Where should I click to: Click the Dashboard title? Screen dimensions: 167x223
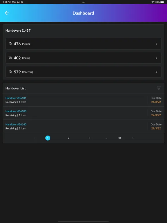(x=83, y=13)
